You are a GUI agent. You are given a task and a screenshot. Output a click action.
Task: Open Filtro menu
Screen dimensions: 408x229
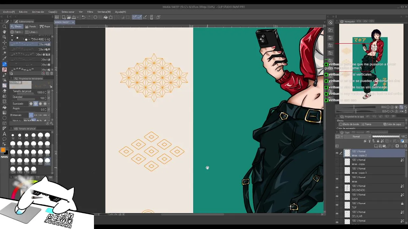(90, 12)
